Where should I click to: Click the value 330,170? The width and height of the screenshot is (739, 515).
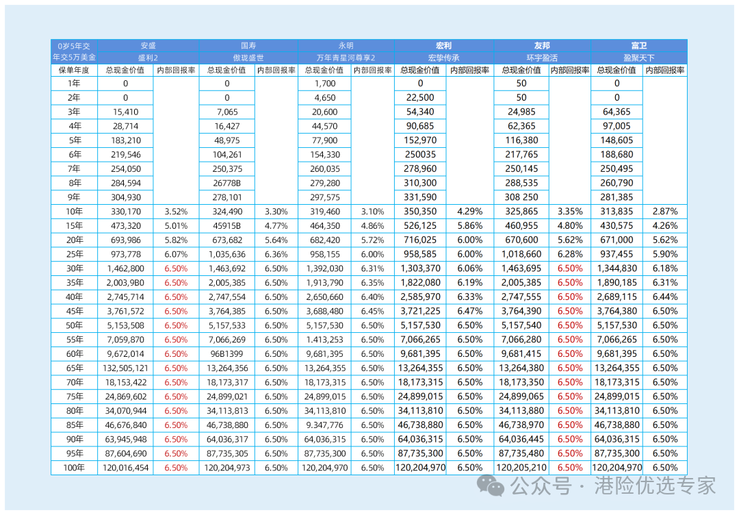pos(125,212)
